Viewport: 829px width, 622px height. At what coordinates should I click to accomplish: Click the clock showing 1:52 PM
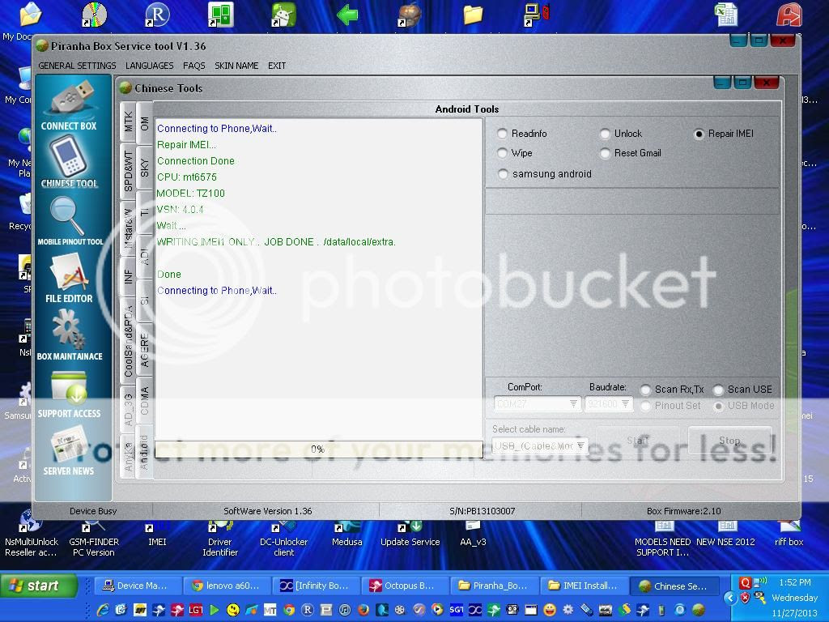point(794,582)
